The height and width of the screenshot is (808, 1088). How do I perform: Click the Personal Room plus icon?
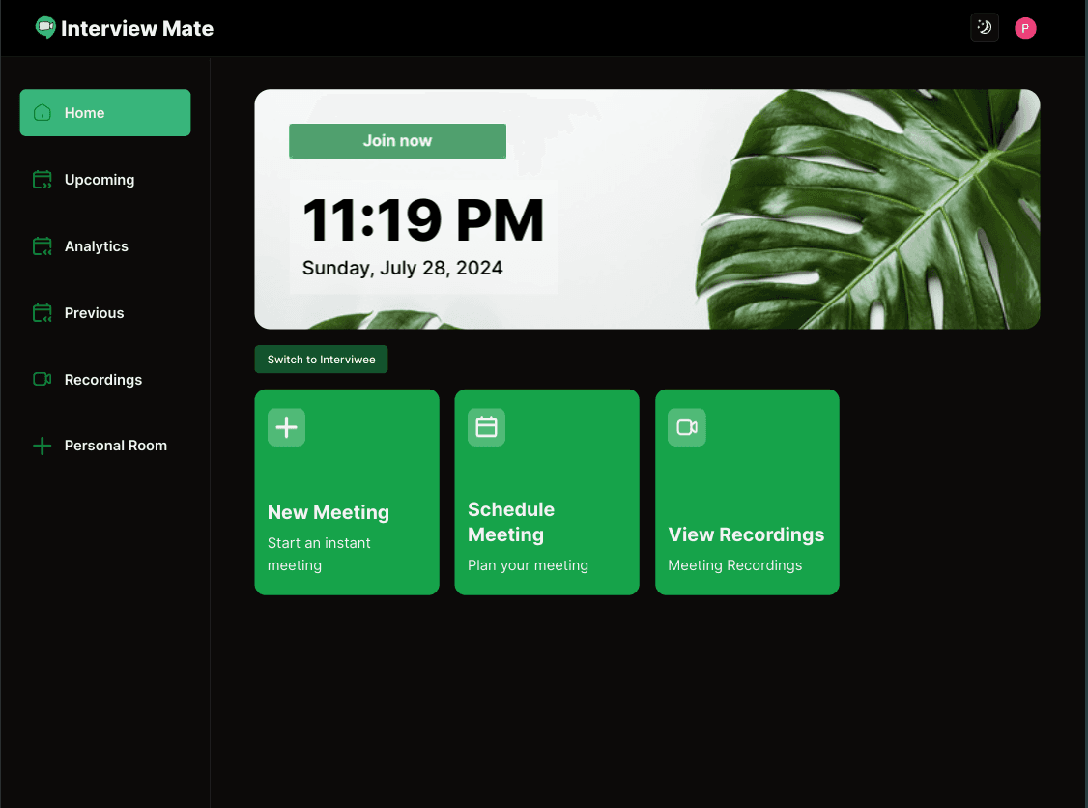43,446
